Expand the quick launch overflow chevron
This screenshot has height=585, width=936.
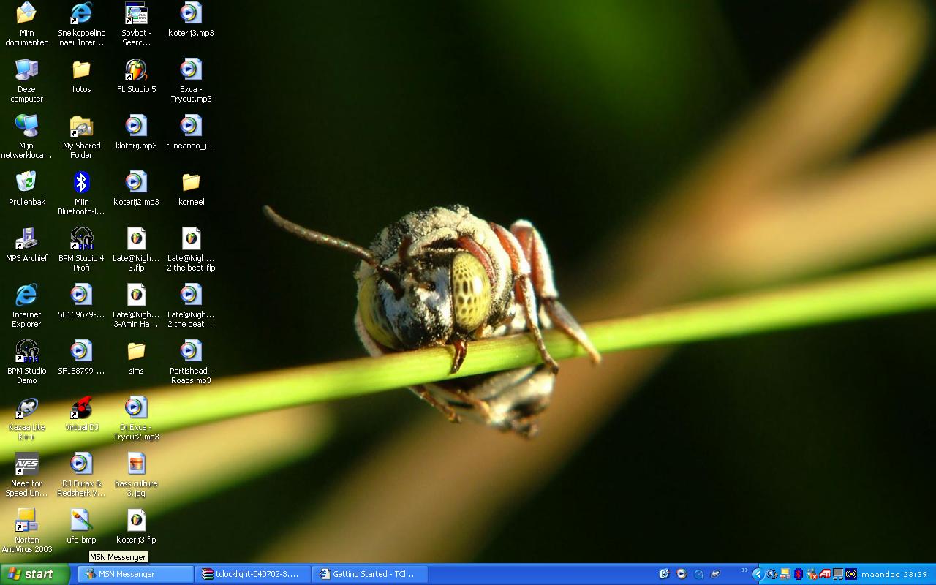click(x=744, y=571)
